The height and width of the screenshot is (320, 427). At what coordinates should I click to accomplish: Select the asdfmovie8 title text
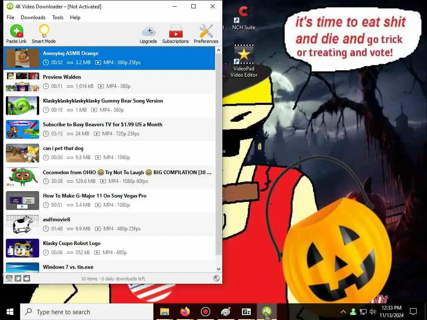coord(56,220)
